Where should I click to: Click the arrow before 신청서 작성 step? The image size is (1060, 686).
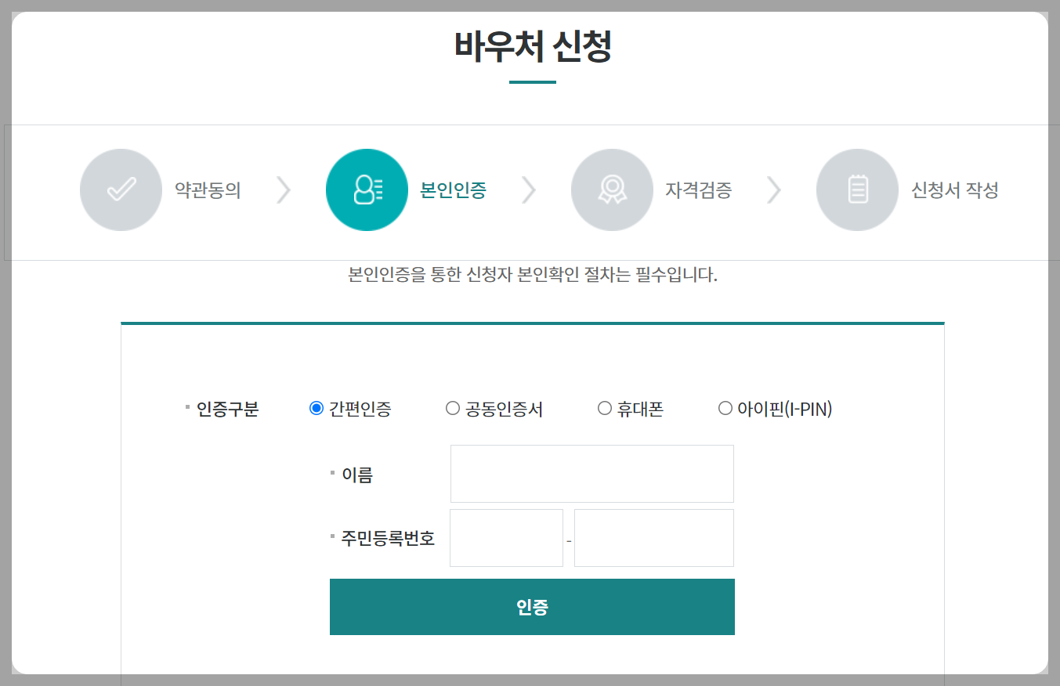click(x=775, y=190)
